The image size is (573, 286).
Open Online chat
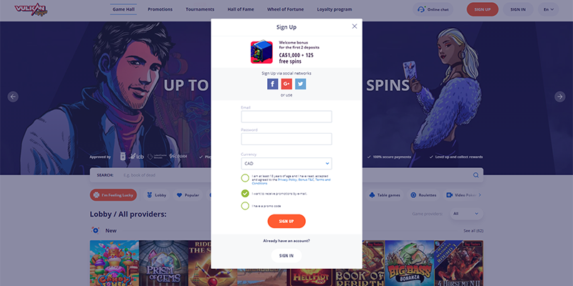[433, 9]
